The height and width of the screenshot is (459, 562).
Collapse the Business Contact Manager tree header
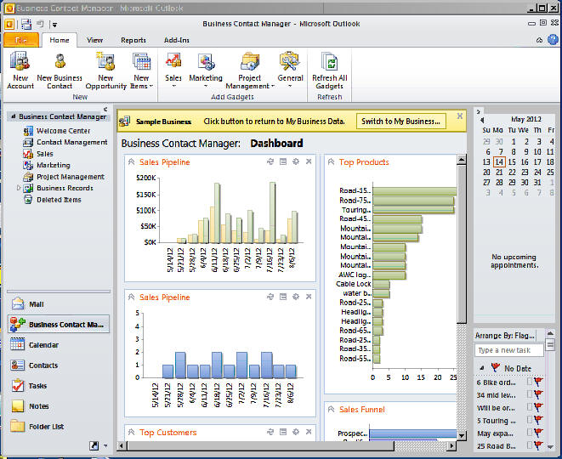pyautogui.click(x=14, y=116)
